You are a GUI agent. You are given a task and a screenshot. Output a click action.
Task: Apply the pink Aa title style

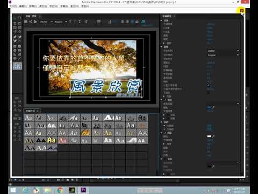pos(63,140)
